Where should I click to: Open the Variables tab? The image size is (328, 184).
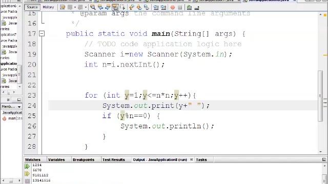coord(56,159)
